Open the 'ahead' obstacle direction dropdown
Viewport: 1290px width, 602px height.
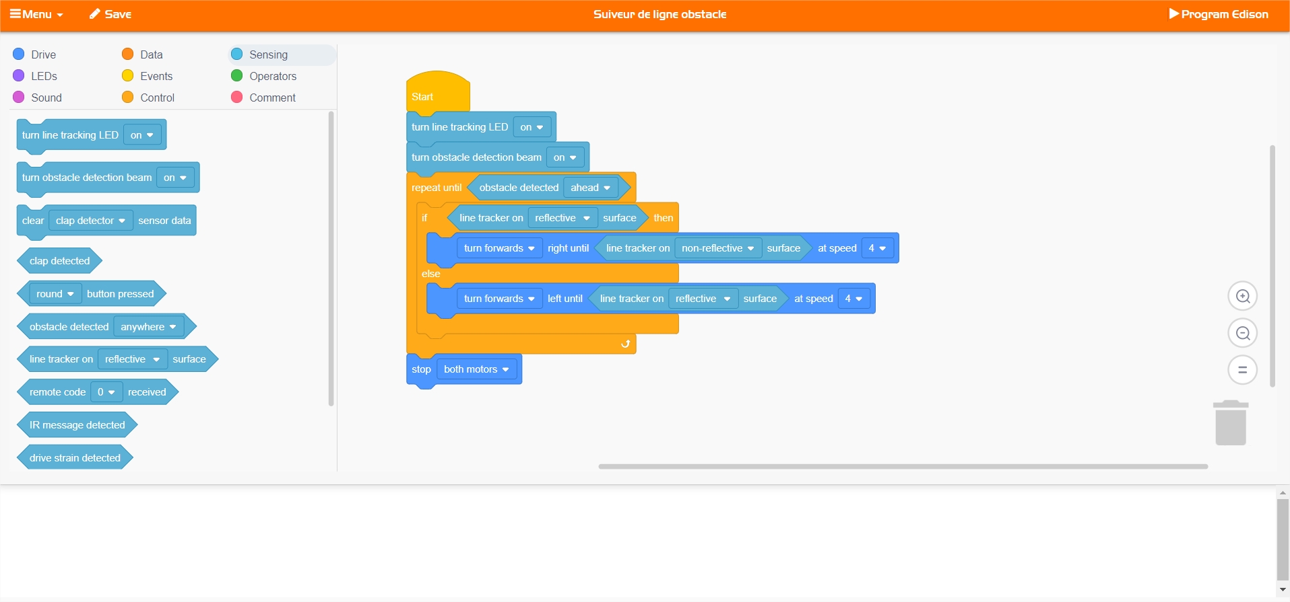[x=590, y=188]
